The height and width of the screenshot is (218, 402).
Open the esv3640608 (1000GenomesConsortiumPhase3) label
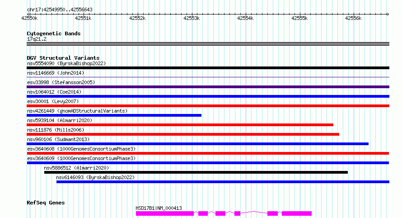tap(81, 149)
